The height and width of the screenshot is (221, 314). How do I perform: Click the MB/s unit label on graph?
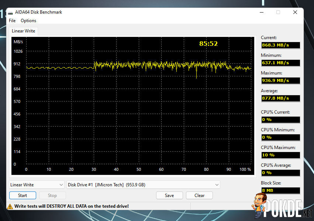click(18, 42)
